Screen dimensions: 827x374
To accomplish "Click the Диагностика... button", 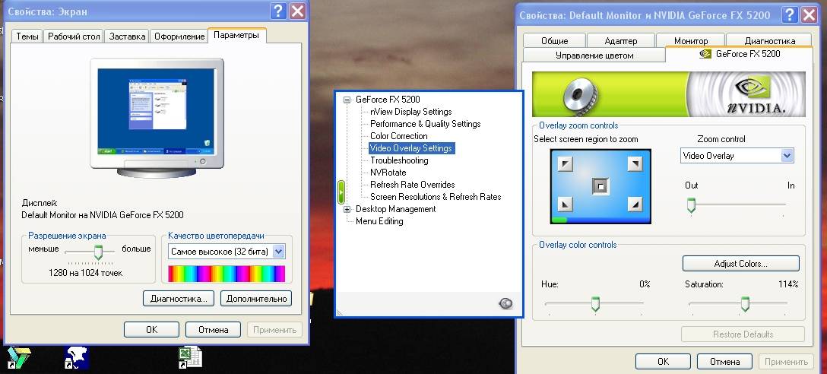I will click(x=179, y=299).
